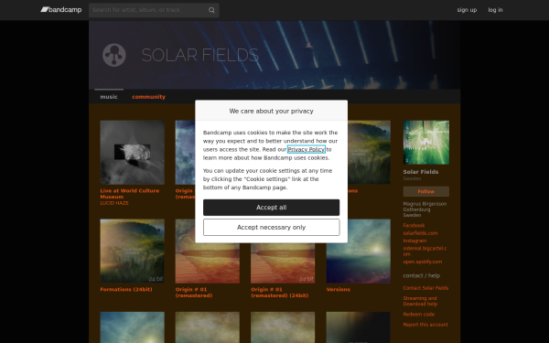Click Contact Solar Fields link
The image size is (549, 343).
coord(425,288)
